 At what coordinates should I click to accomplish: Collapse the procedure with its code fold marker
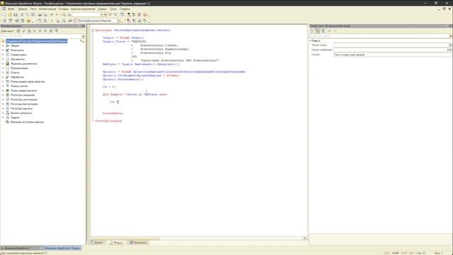[93, 30]
